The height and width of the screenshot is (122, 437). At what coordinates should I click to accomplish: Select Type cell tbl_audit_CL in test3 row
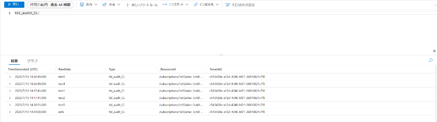117,77
